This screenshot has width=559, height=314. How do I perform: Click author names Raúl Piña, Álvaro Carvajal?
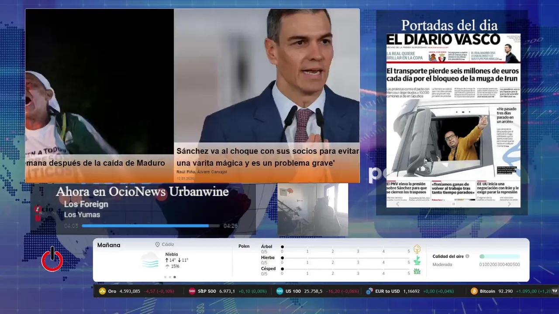[x=201, y=172]
